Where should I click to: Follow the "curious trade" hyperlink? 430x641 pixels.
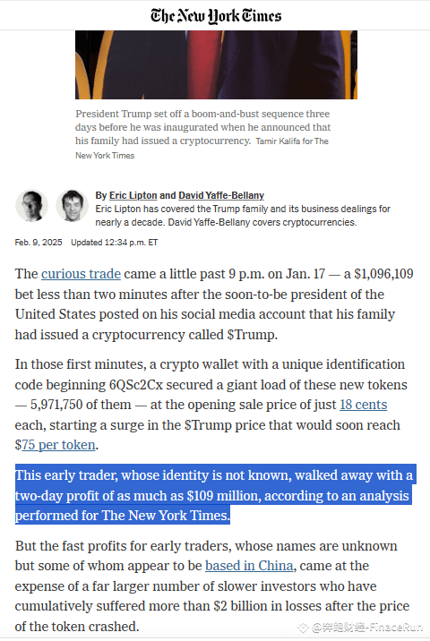pos(81,274)
